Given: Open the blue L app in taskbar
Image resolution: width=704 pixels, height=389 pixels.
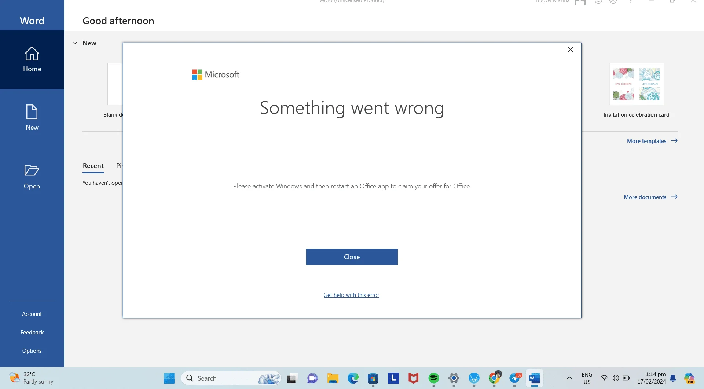Looking at the screenshot, I should click(x=393, y=378).
